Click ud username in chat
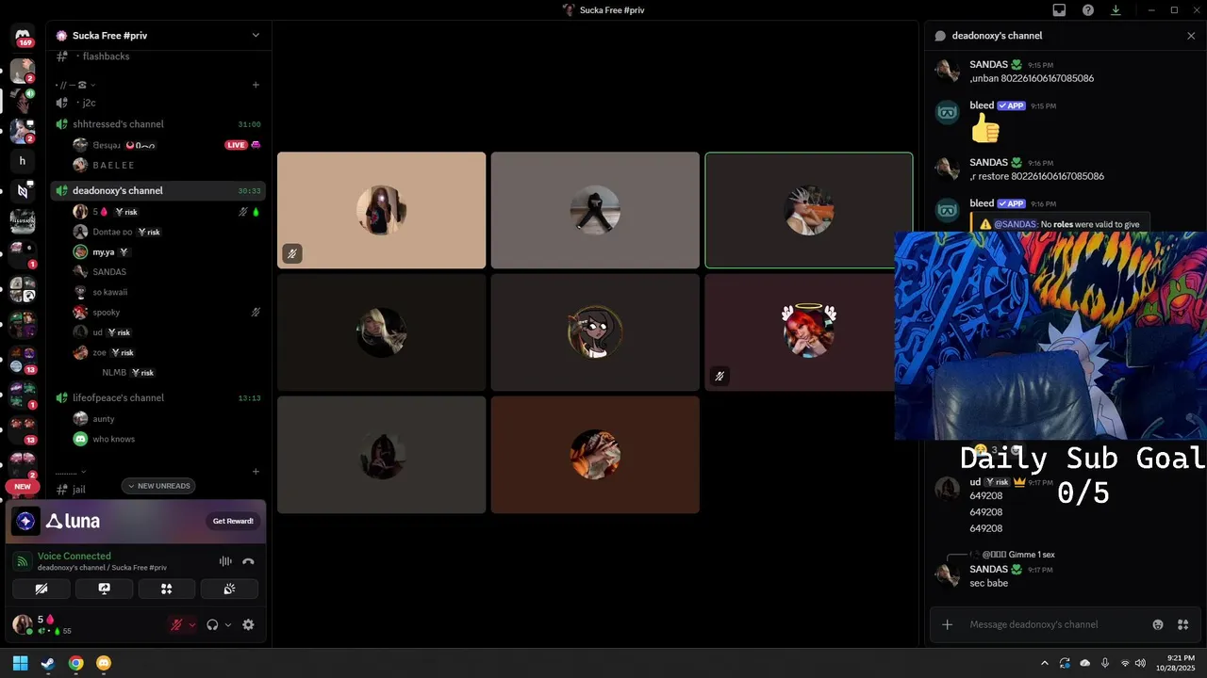This screenshot has width=1207, height=678. 975,482
